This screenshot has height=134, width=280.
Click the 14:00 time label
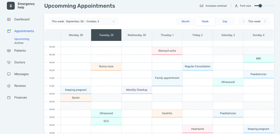pos(52,125)
